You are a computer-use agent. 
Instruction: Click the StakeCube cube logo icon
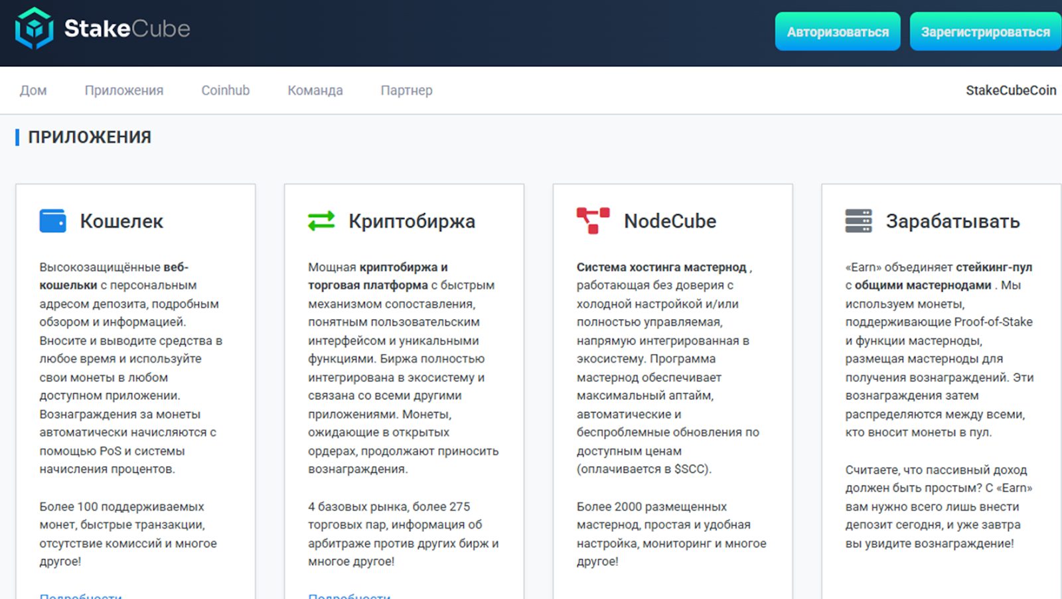click(34, 28)
